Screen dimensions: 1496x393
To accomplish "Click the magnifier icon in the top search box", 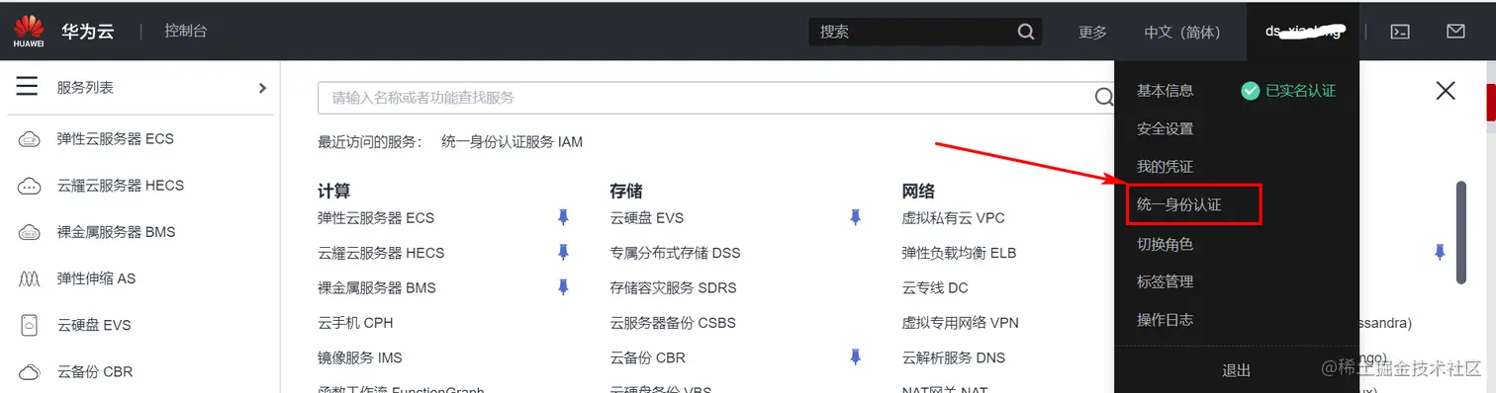I will 1026,32.
